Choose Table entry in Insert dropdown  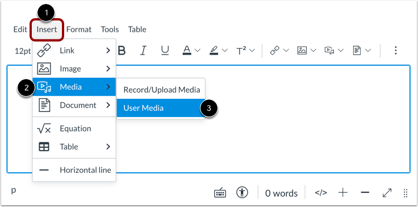point(74,147)
